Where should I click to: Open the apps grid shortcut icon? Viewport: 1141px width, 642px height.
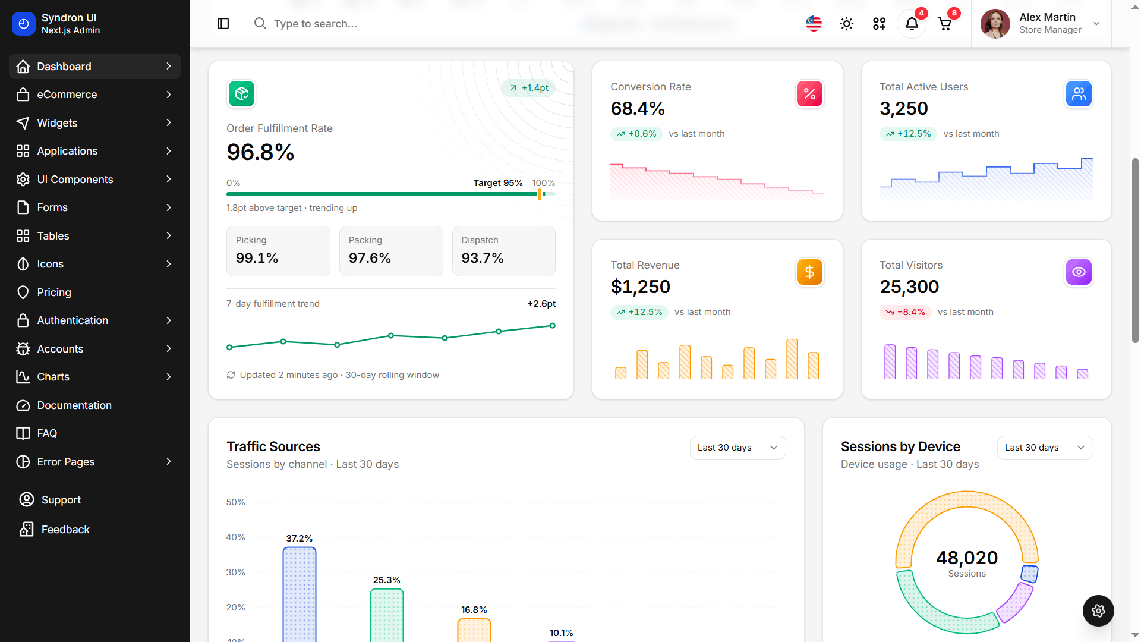click(879, 24)
